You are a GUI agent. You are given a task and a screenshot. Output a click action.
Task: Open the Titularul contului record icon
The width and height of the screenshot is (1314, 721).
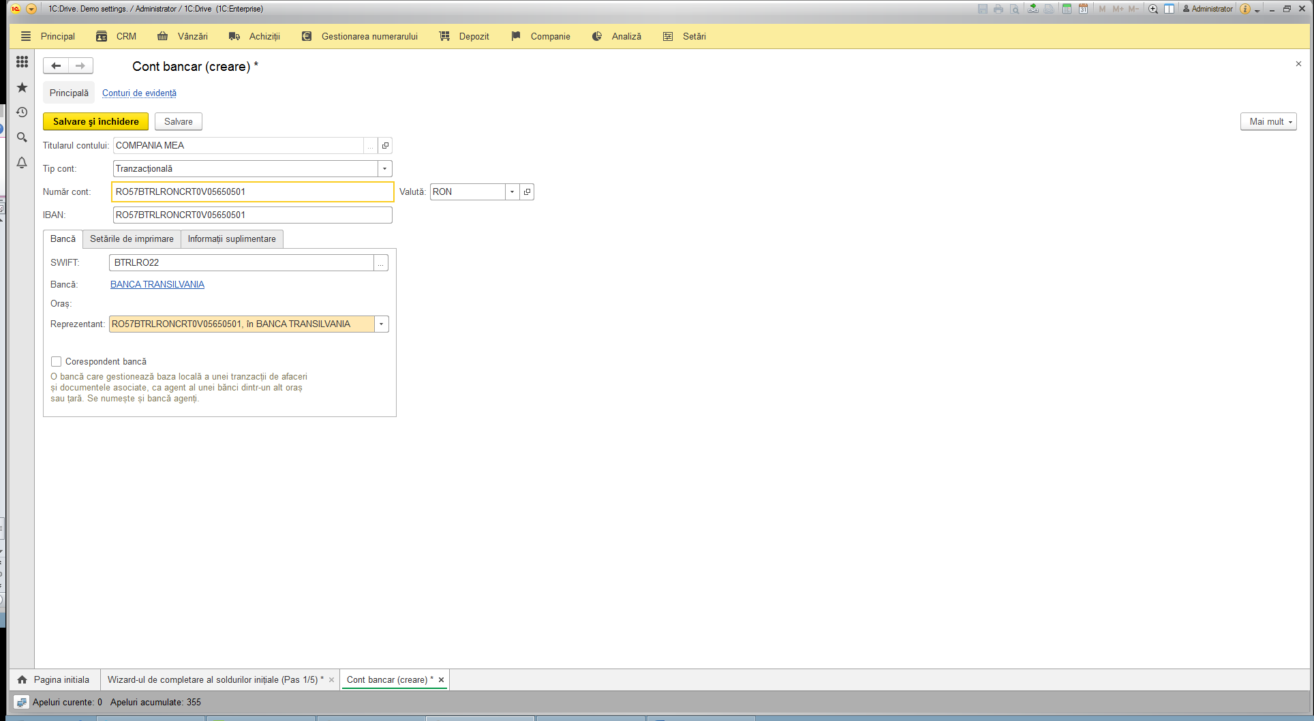click(x=385, y=145)
